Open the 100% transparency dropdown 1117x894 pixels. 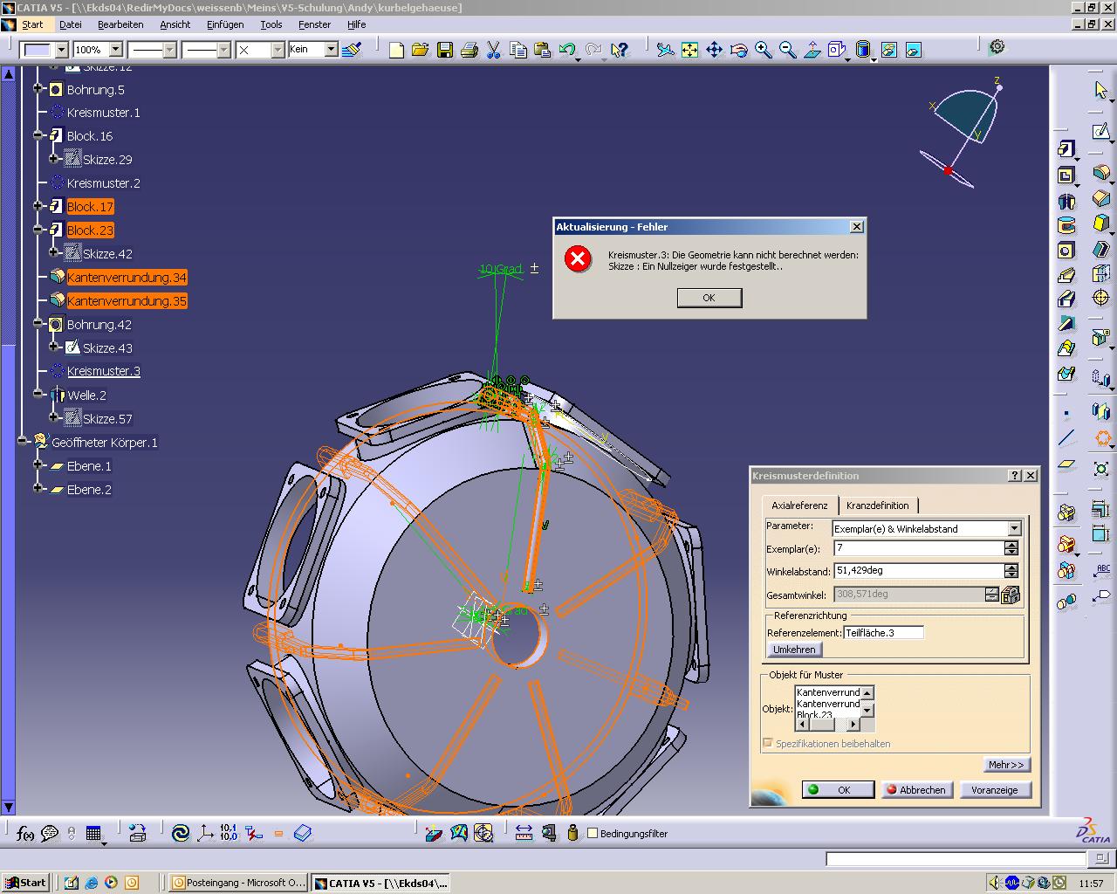[117, 50]
